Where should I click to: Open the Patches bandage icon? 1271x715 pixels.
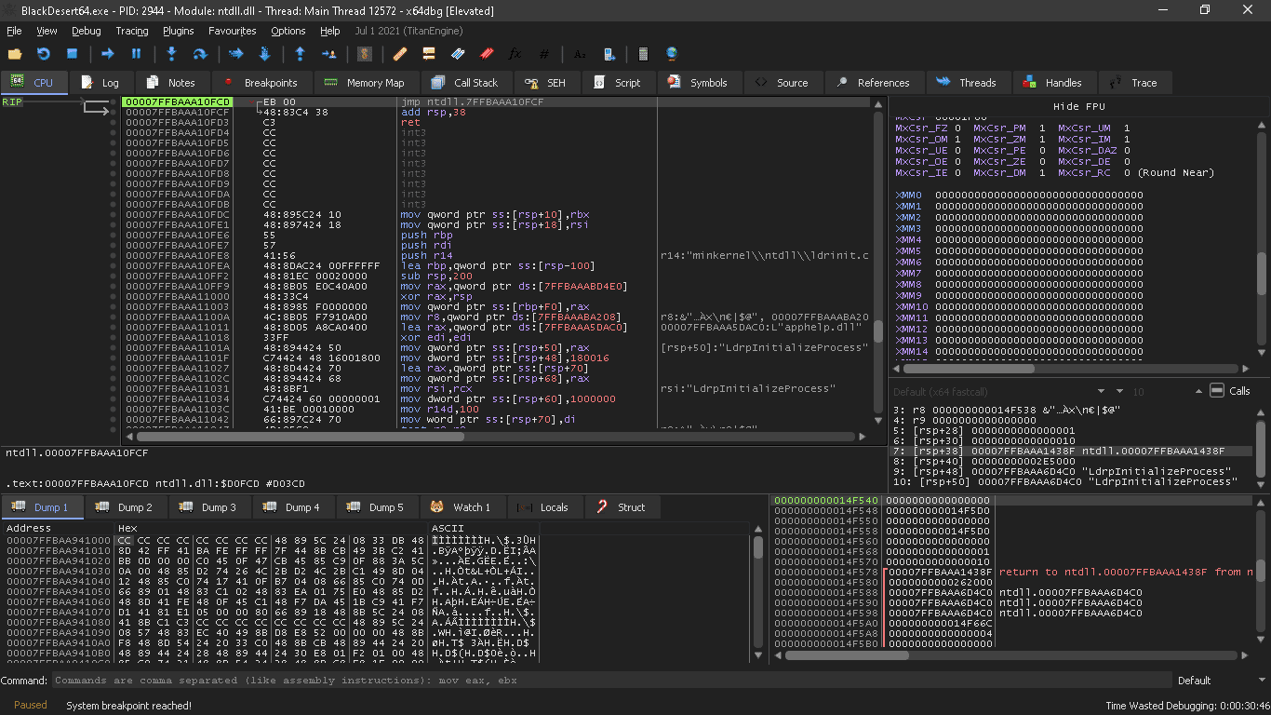[x=399, y=54]
